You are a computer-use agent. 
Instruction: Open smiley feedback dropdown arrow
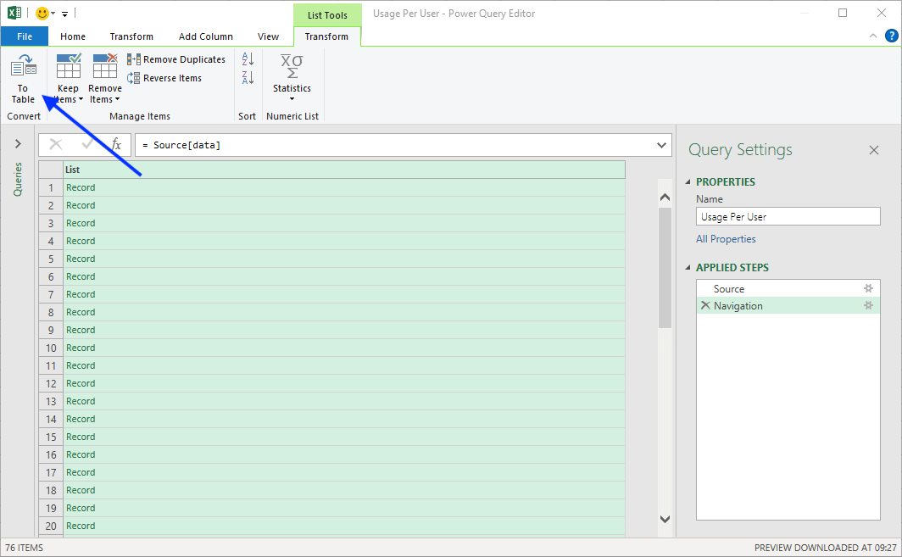[53, 14]
